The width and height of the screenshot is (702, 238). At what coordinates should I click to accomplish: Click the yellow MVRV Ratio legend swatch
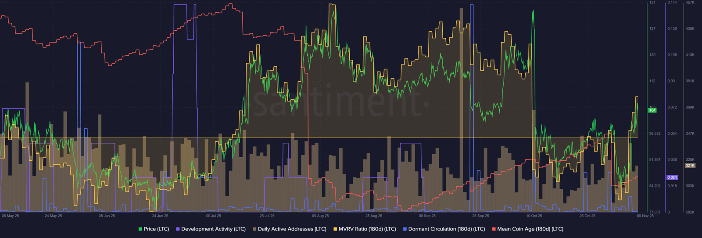335,229
